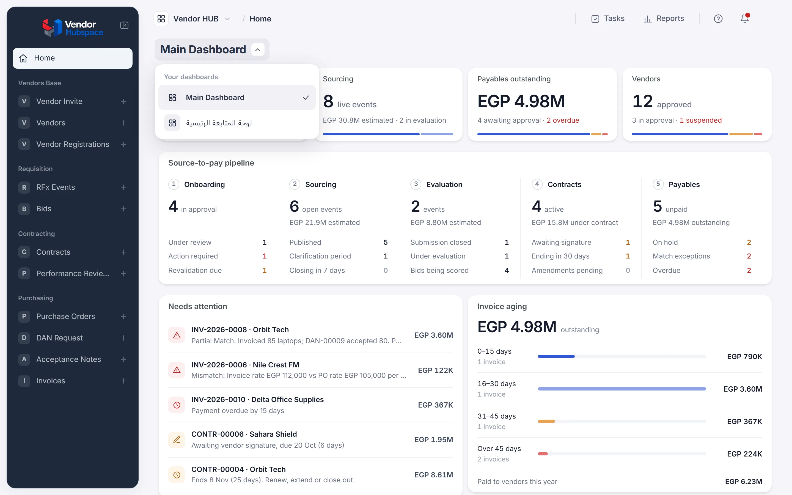Navigate to Contracts in sidebar
792x495 pixels.
[53, 252]
